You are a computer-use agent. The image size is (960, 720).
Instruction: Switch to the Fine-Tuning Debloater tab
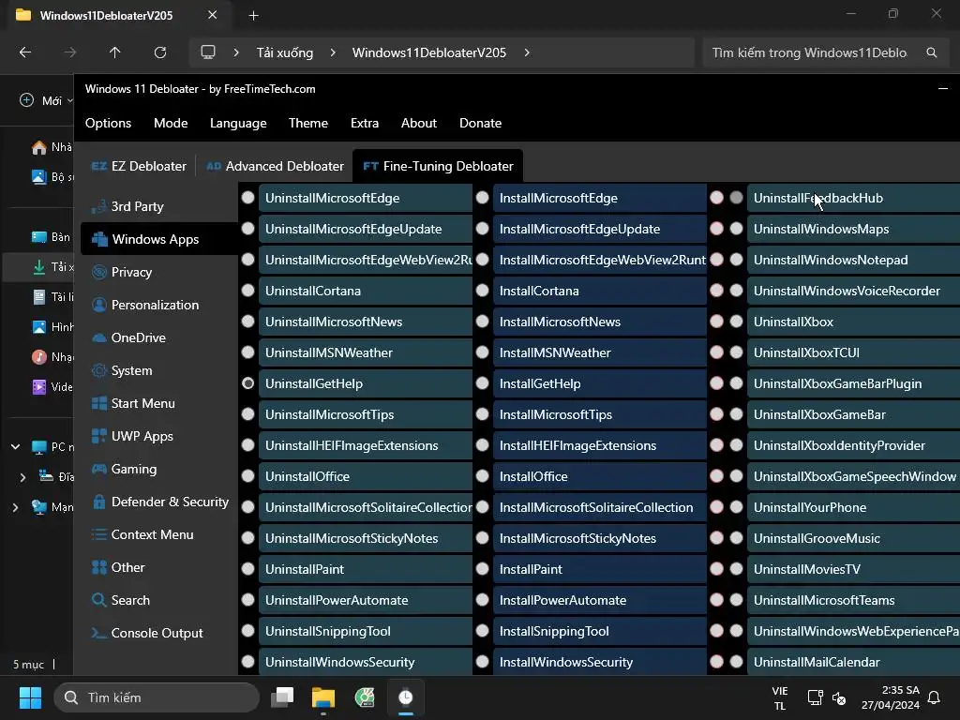click(x=438, y=167)
